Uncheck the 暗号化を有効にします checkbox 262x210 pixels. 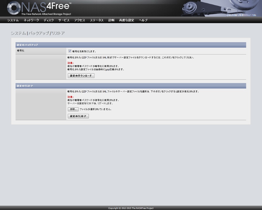pos(70,51)
